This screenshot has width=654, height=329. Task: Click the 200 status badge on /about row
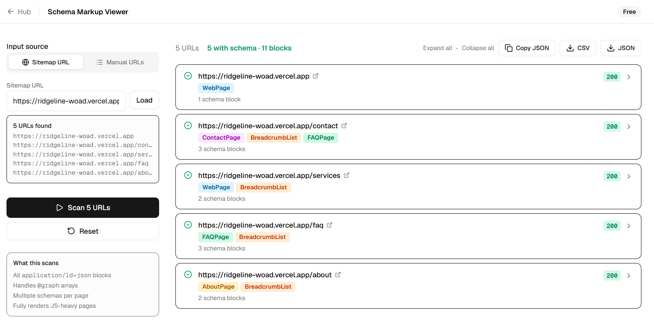point(612,276)
